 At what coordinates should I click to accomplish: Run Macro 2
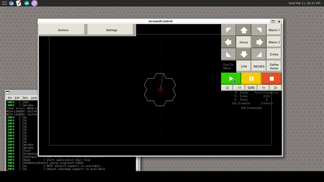pos(274,42)
